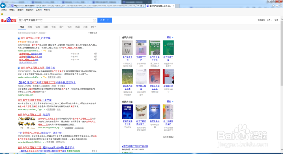
Task: Click 给百度提建议 link
Action: 168,137
